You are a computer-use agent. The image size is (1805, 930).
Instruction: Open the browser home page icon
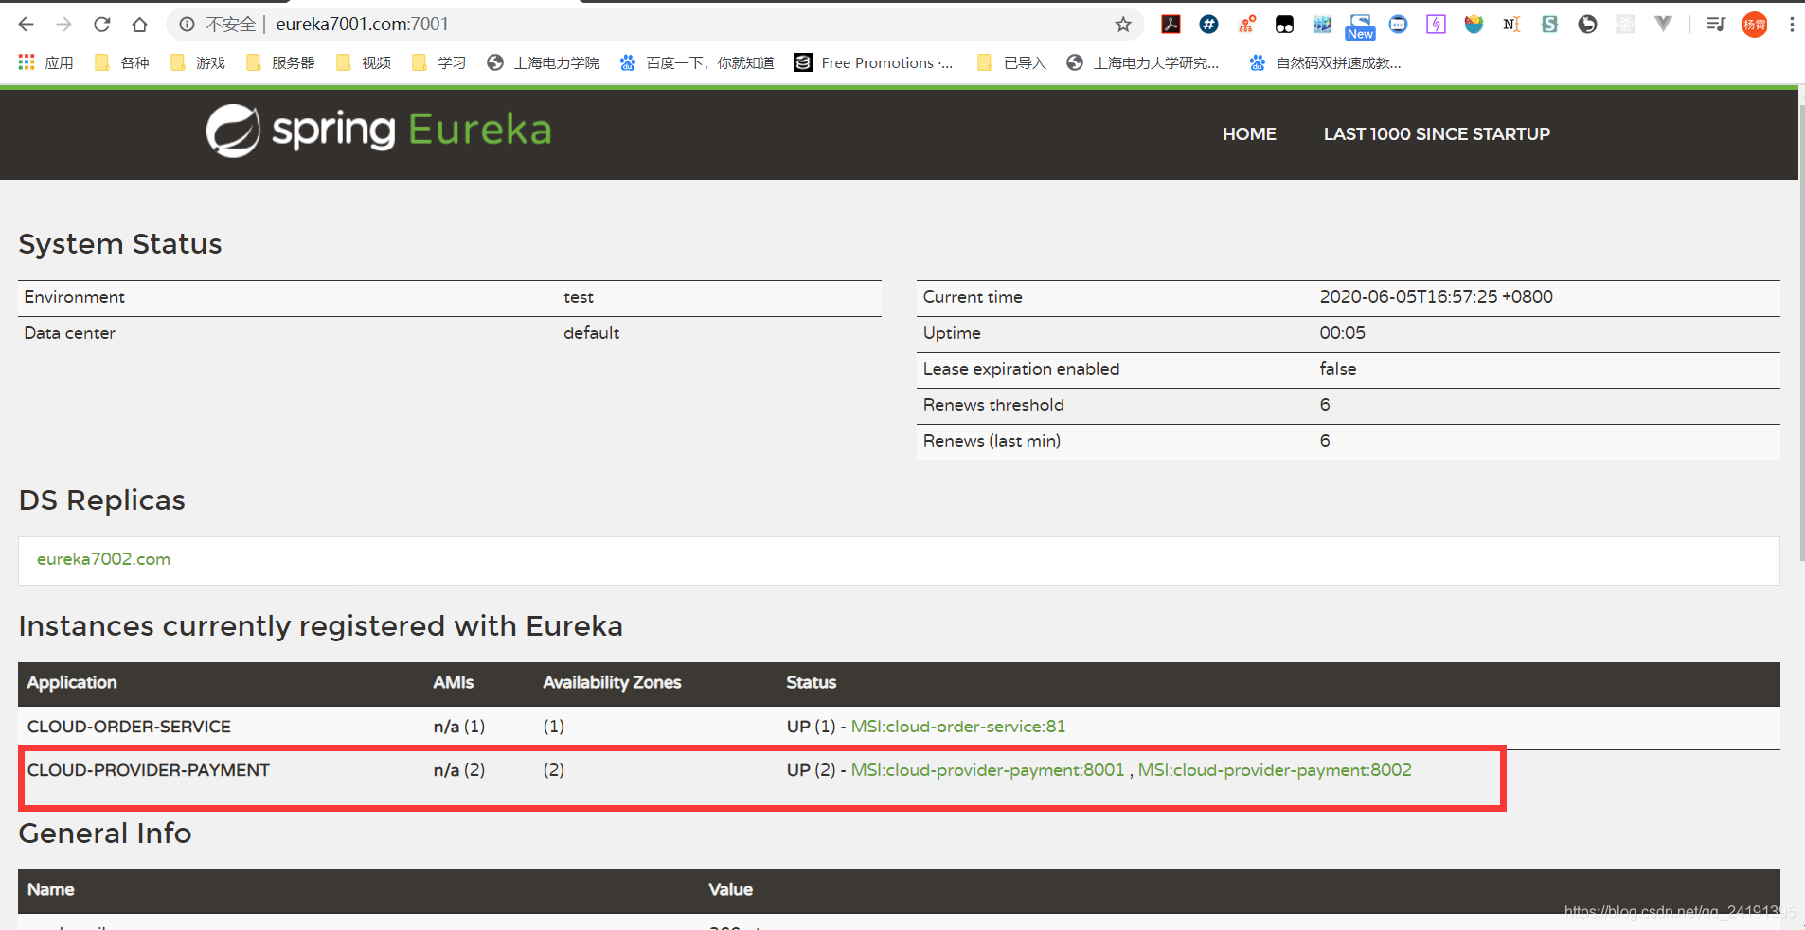(x=139, y=25)
